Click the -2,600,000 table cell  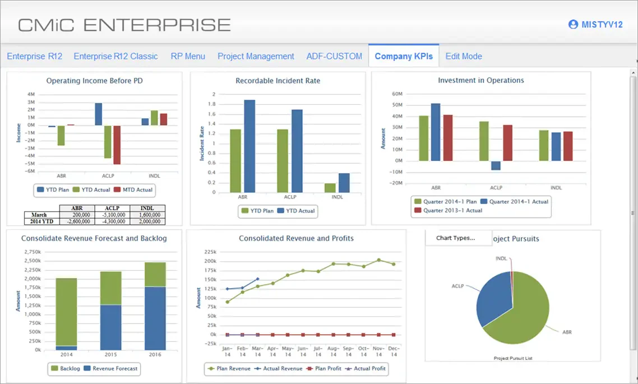click(77, 221)
